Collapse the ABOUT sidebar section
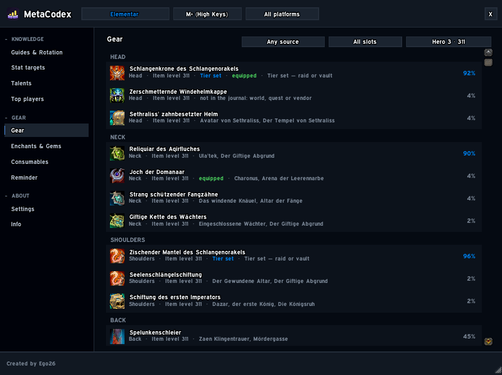 click(x=17, y=195)
